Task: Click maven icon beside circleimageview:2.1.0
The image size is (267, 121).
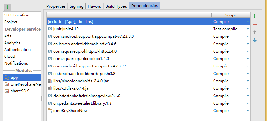Action: pos(50,96)
